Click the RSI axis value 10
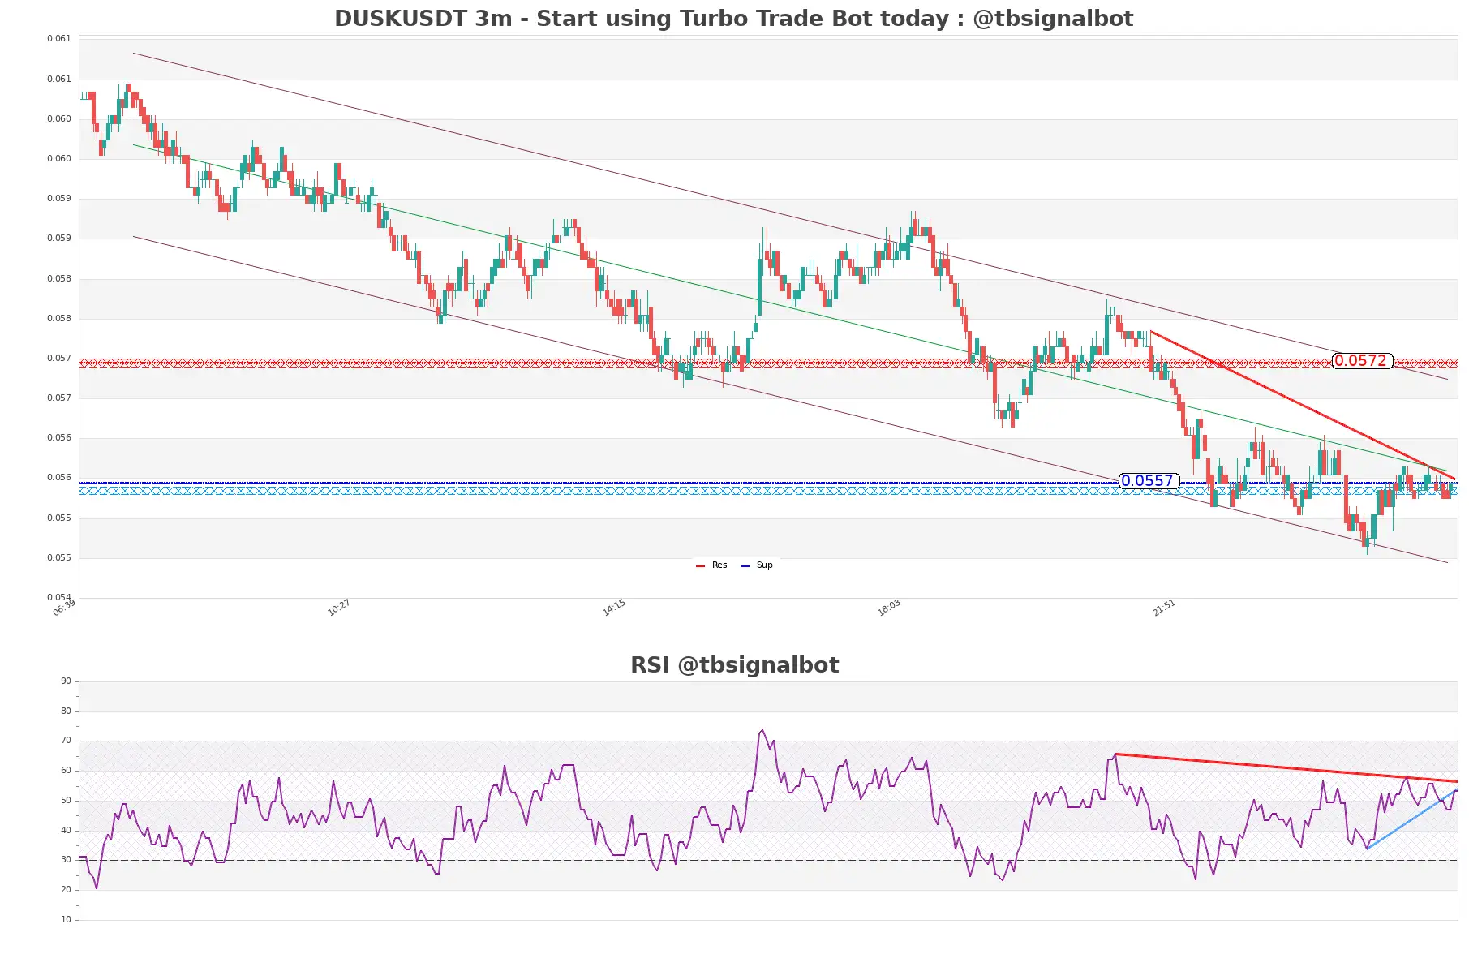 (66, 920)
